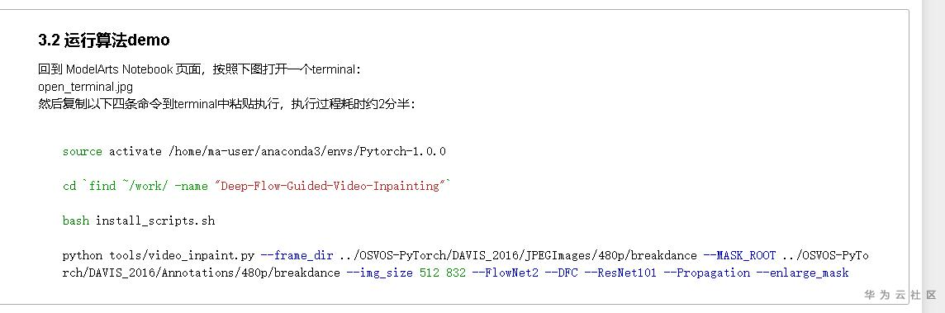Image resolution: width=945 pixels, height=313 pixels.
Task: Click the "3.2 运行算法demo" heading
Action: 103,40
